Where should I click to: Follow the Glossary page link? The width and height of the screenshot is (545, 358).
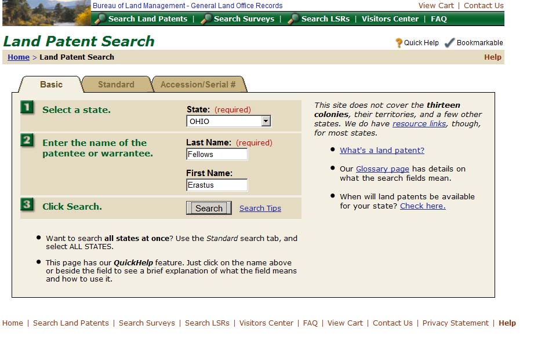pos(382,169)
